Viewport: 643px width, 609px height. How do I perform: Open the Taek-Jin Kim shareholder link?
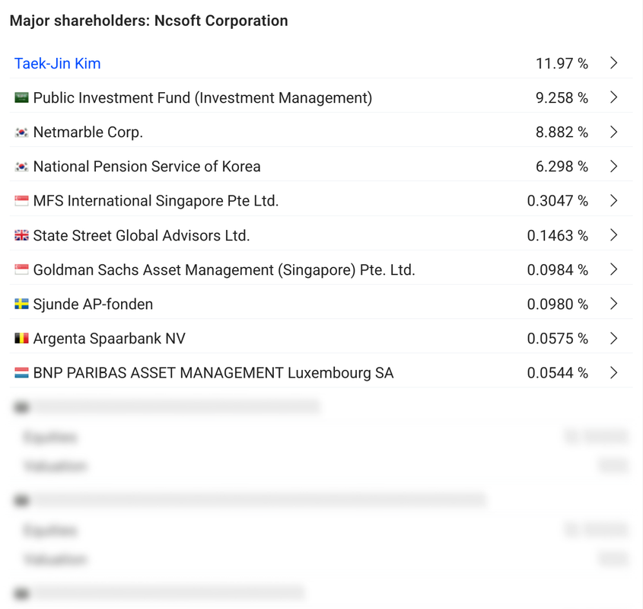57,64
